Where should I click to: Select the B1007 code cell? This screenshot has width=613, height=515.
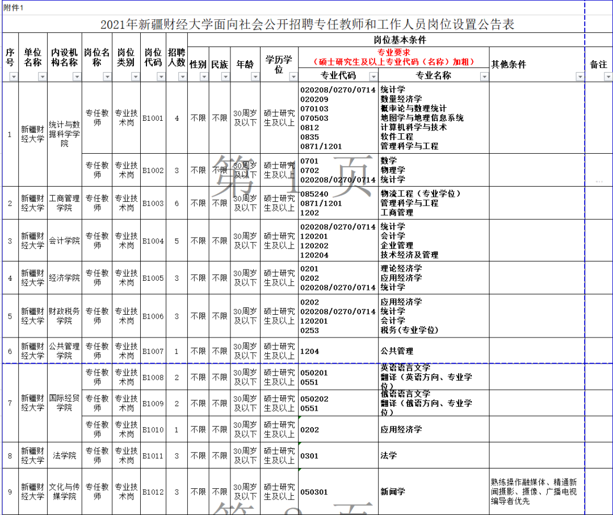[x=153, y=351]
